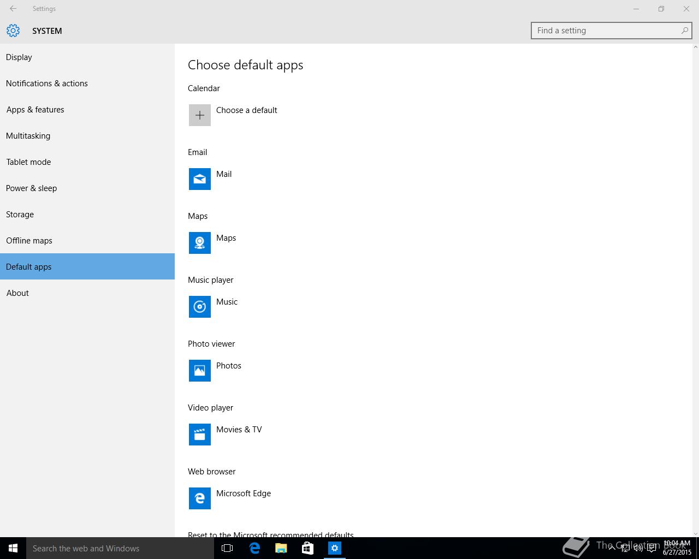Viewport: 699px width, 559px height.
Task: Close the Settings window
Action: (686, 9)
